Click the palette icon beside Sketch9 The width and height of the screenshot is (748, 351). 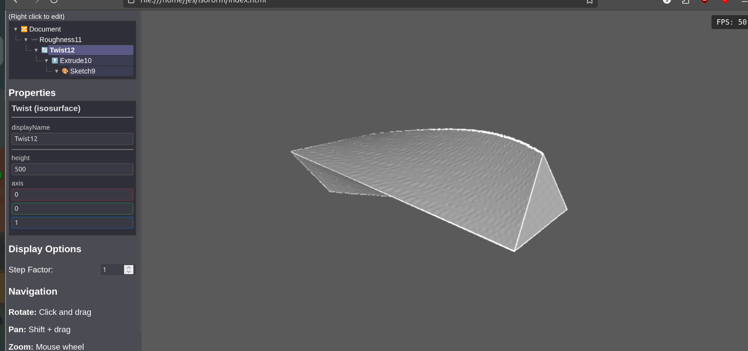[65, 71]
